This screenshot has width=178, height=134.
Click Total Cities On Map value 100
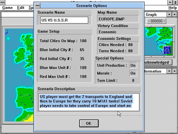coord(83,41)
